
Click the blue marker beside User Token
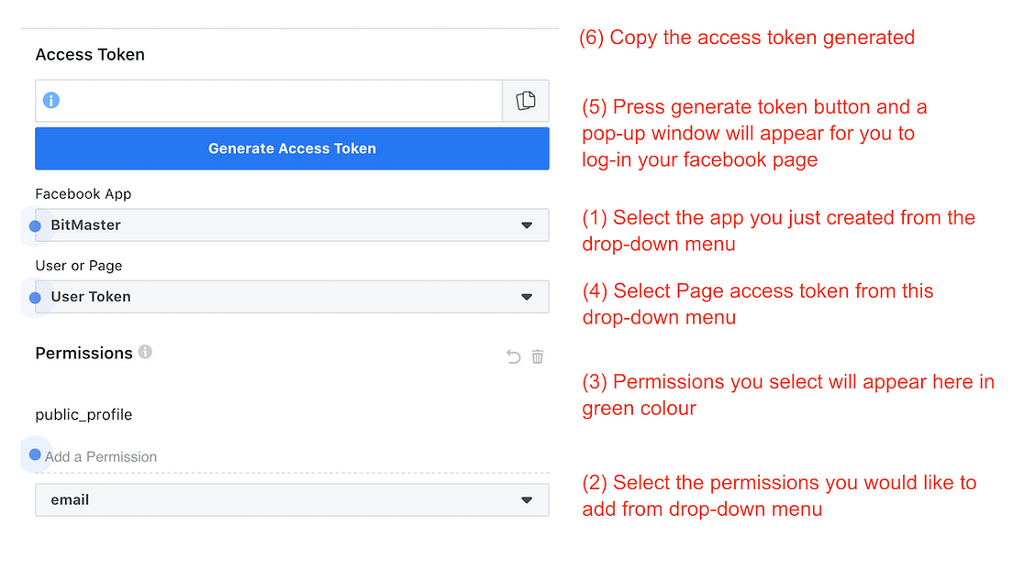[x=35, y=296]
